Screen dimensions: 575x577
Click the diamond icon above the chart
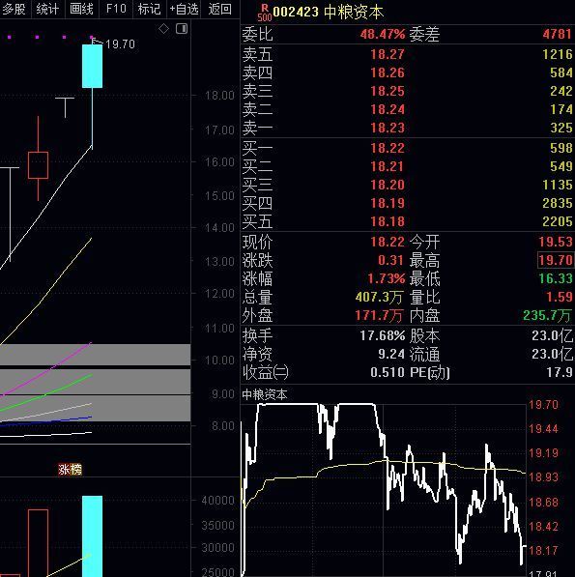[x=163, y=29]
